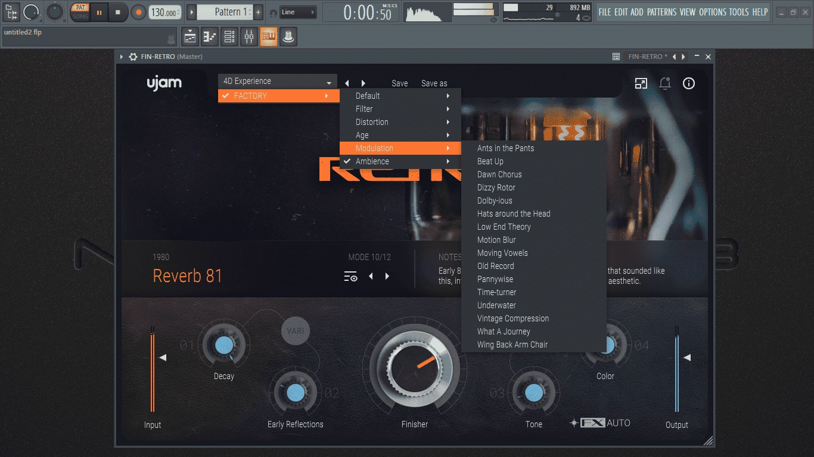Click the Tone knob
Viewport: 814px width, 457px height.
(534, 393)
